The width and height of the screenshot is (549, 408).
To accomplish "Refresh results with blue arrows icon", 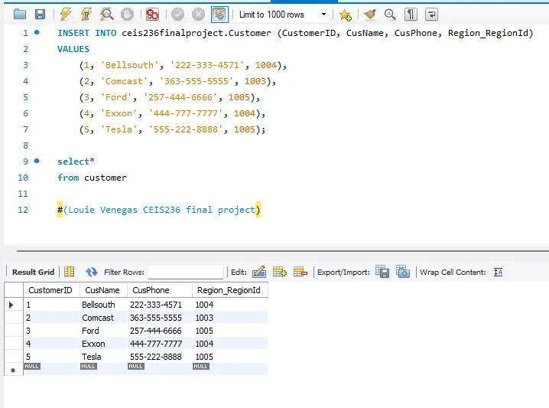I will (92, 272).
